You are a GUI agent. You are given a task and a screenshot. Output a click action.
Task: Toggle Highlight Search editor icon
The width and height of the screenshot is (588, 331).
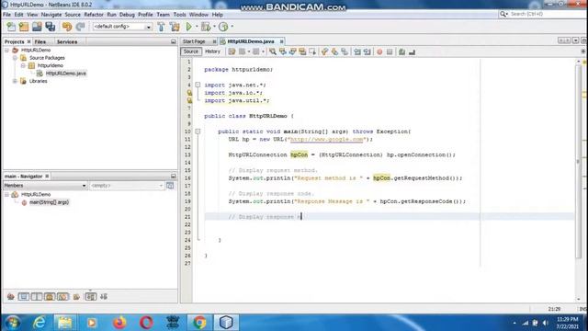302,51
